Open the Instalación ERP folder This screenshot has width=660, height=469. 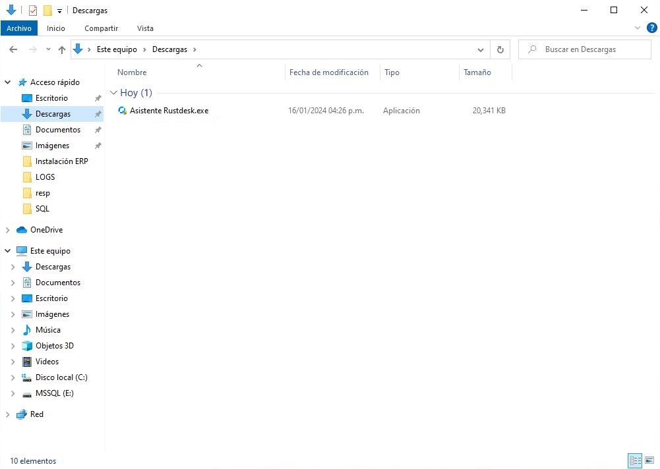tap(62, 161)
